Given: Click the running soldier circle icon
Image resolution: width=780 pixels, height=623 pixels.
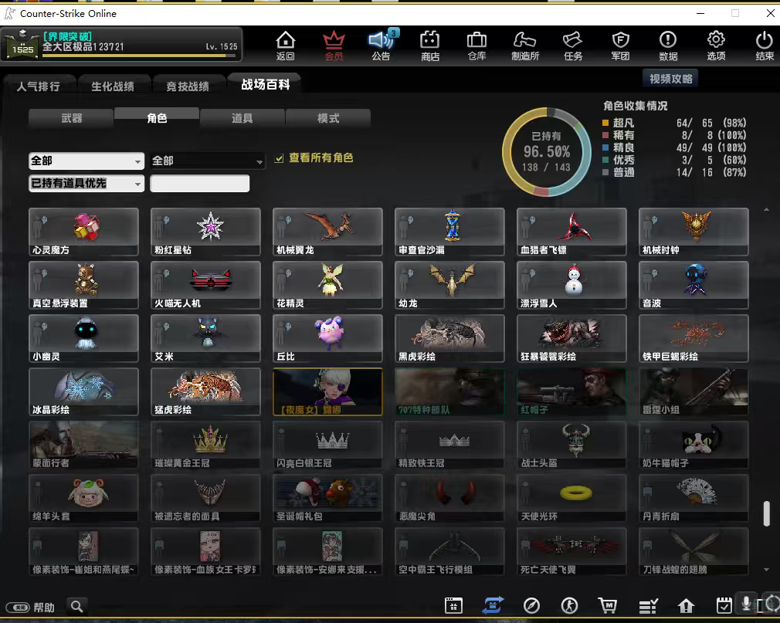Looking at the screenshot, I should coord(570,605).
